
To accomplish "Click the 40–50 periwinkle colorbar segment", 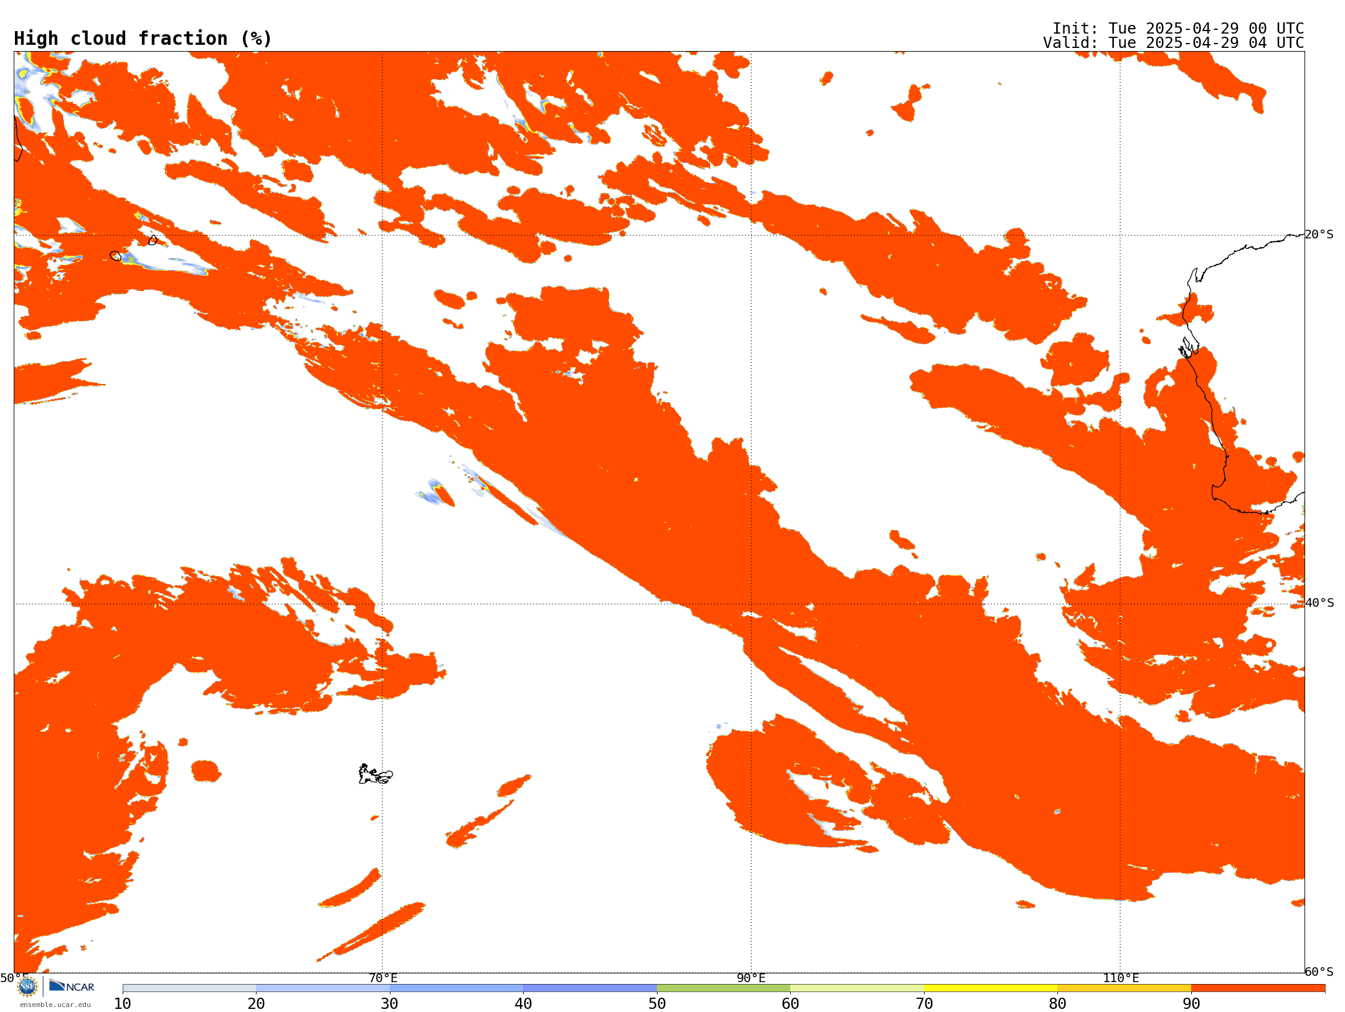I will [590, 988].
